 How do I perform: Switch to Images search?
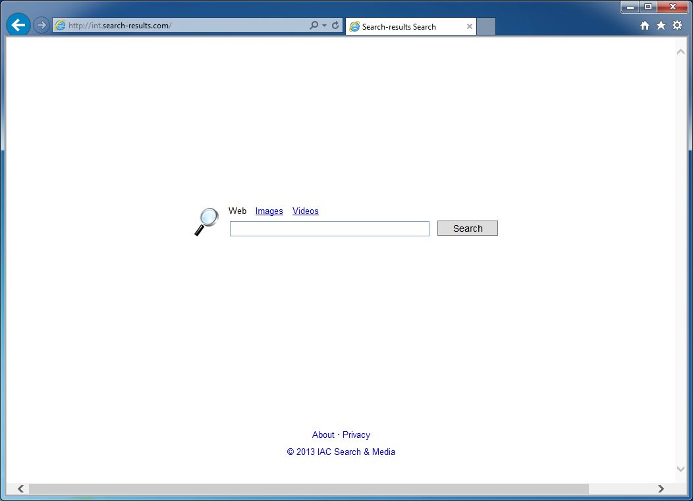(269, 211)
